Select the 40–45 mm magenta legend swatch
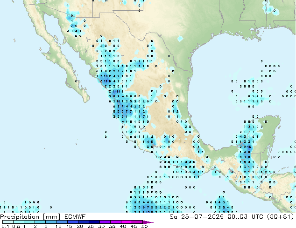Viewport: 296px width, 228px height. 126,222
